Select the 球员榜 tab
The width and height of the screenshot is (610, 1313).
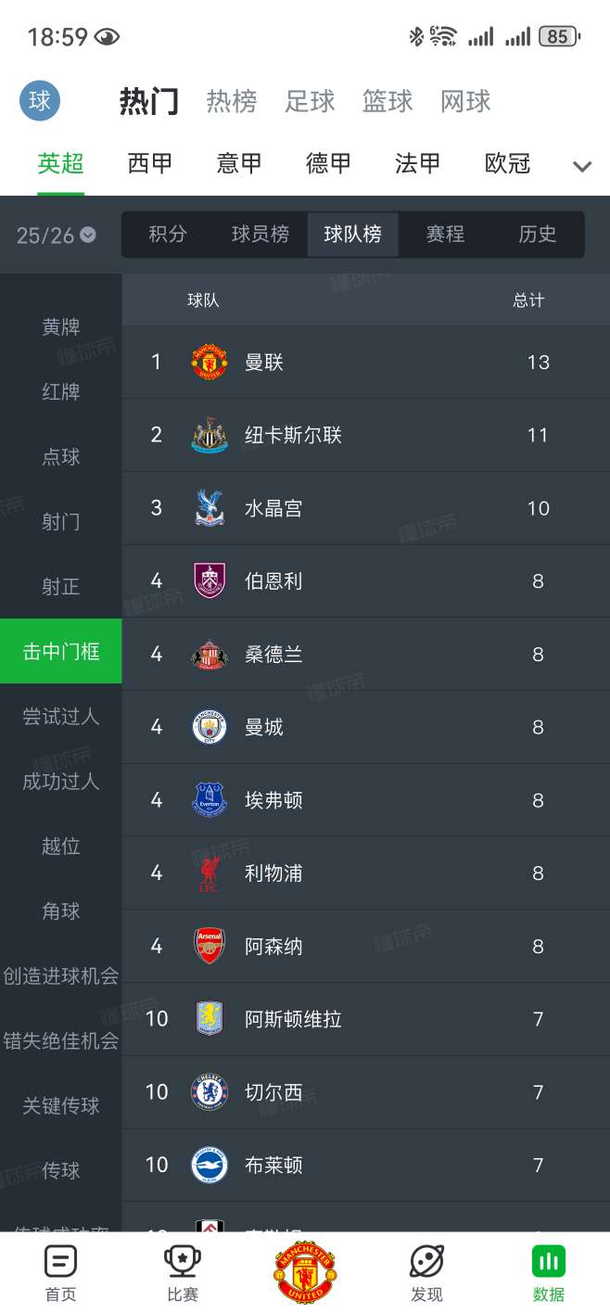[261, 235]
